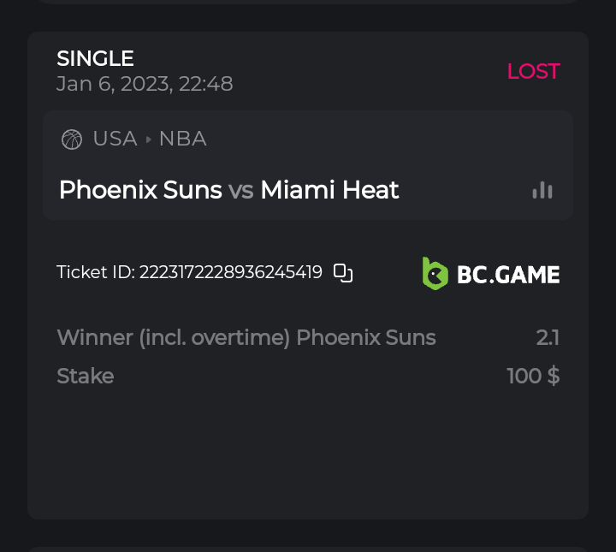The image size is (616, 552).
Task: Click the Jan 6, 2023 bet date
Action: (x=145, y=84)
